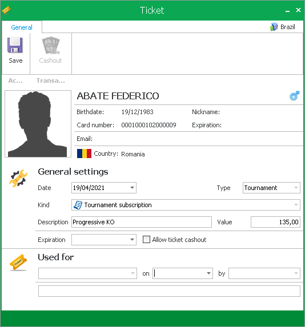
Task: Open the Transa... section tab
Action: 50,80
